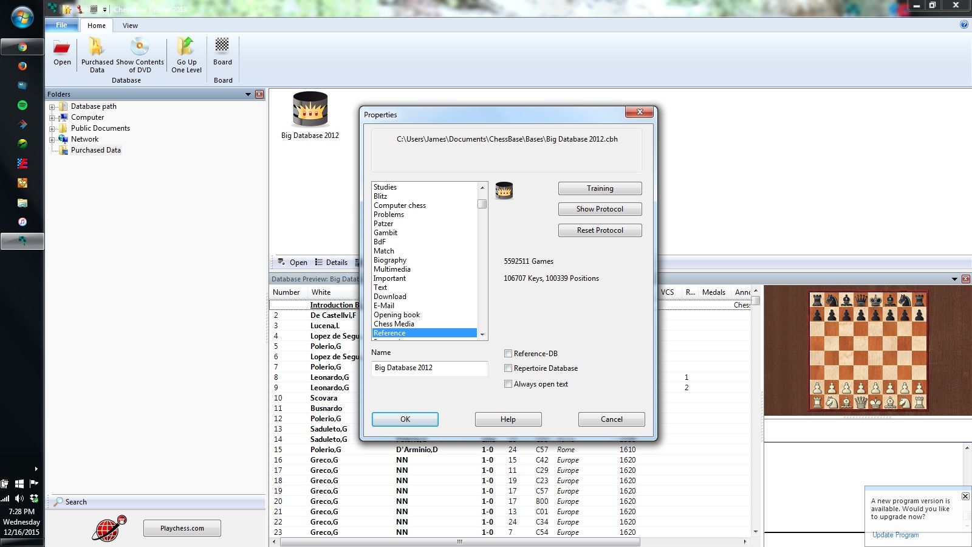Click the Action Center flag tray icon
The width and height of the screenshot is (972, 547).
[34, 484]
